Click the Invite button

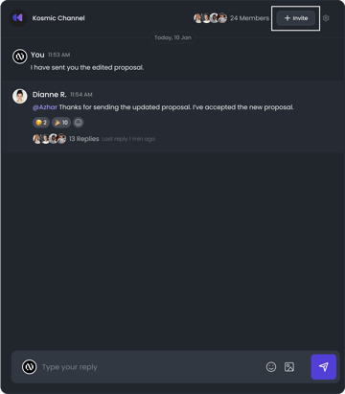(296, 18)
